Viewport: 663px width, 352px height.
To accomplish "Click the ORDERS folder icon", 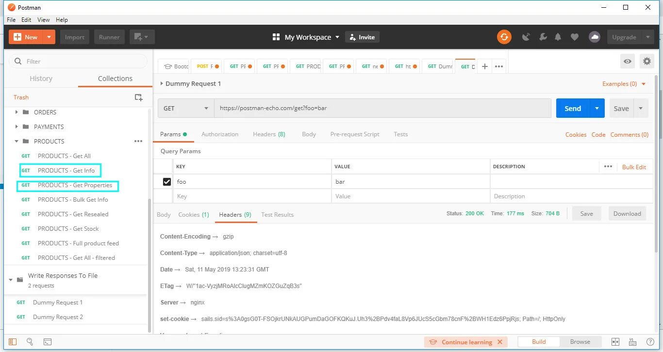I will pyautogui.click(x=26, y=112).
